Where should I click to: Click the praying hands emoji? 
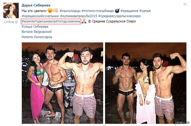pyautogui.click(x=84, y=21)
